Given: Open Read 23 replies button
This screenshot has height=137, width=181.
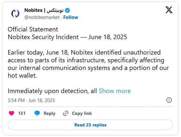Looking at the screenshot, I should click(90, 125).
